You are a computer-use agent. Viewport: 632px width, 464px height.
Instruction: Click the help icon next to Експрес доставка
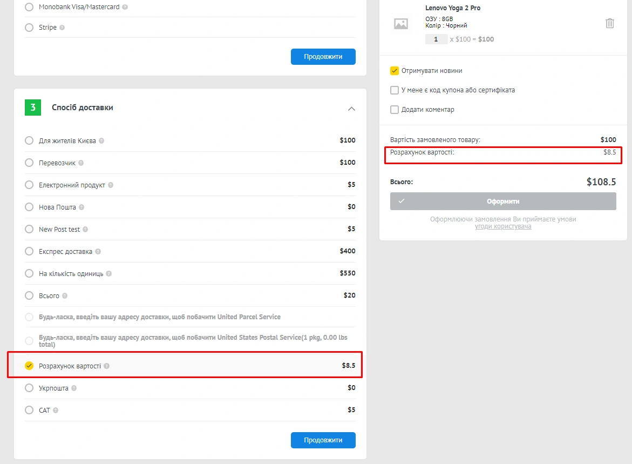(98, 252)
